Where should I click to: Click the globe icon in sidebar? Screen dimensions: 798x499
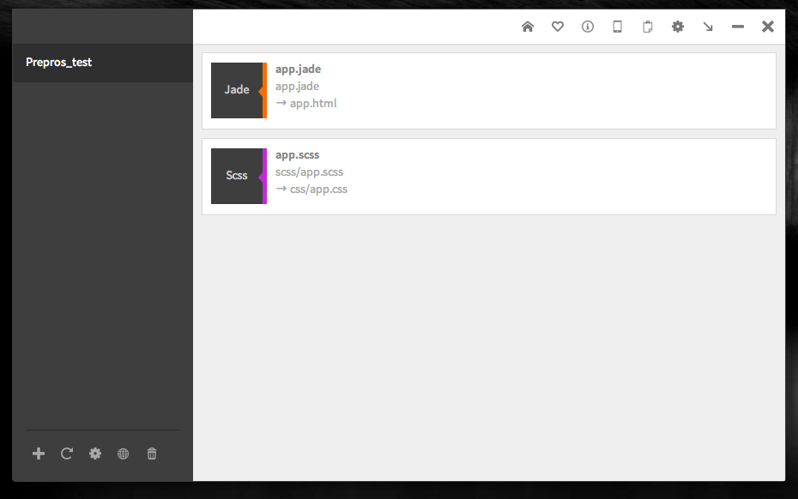124,454
